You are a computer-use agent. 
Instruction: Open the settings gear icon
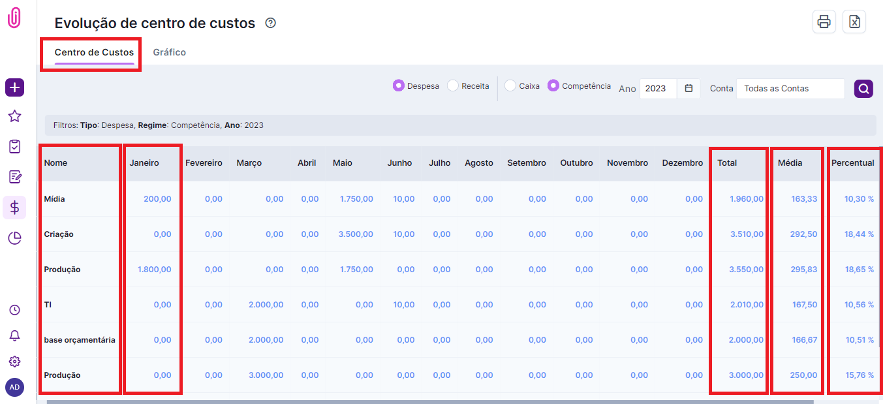coord(14,362)
